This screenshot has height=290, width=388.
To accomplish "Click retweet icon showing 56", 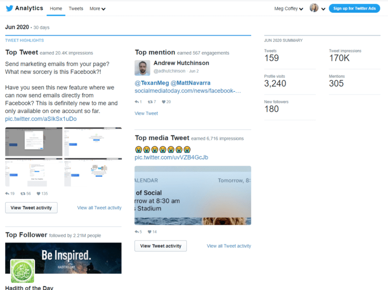I will [x=23, y=194].
